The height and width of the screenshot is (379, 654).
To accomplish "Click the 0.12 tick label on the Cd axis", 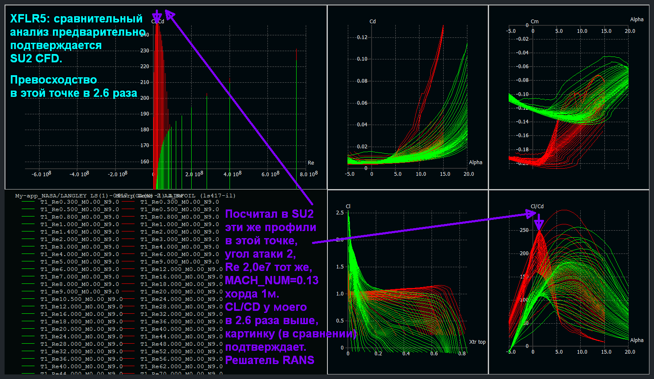I will coord(362,37).
